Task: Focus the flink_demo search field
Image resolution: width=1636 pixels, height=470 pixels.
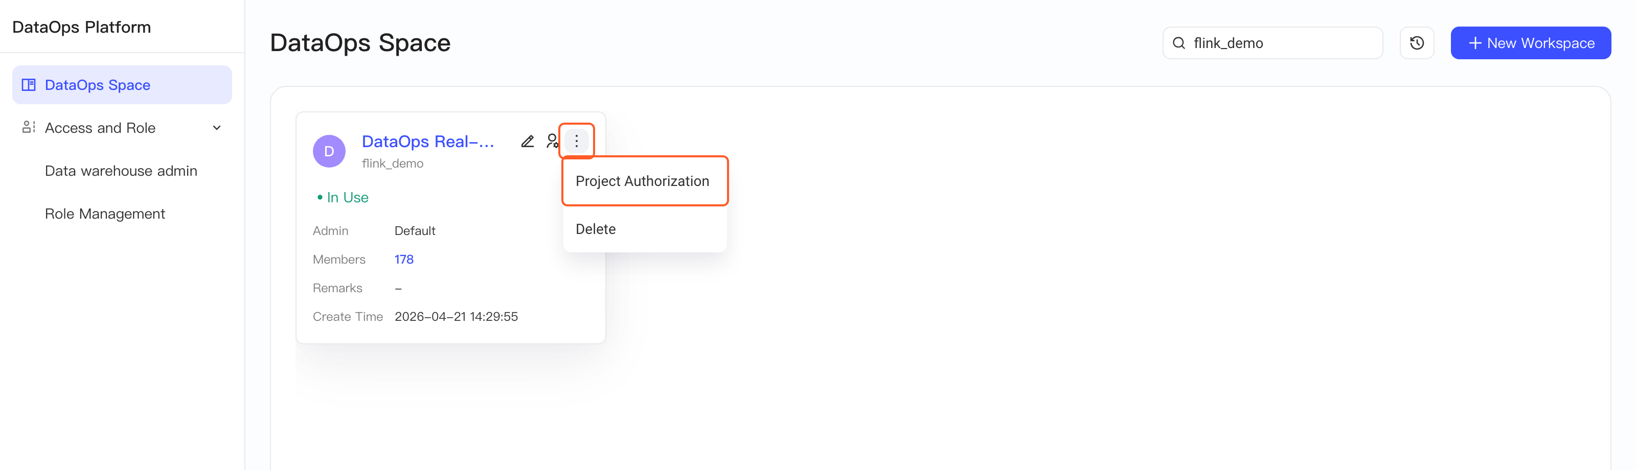Action: 1272,43
